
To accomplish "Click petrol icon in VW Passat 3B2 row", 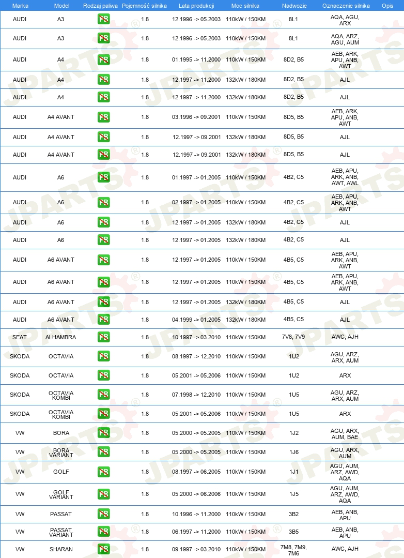I will 103,514.
